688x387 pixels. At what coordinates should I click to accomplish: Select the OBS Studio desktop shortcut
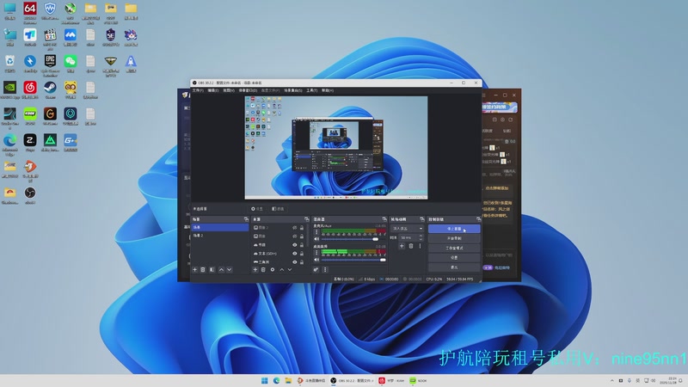tap(30, 196)
